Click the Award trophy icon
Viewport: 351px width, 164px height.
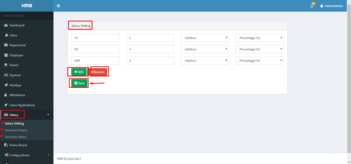pyautogui.click(x=6, y=65)
